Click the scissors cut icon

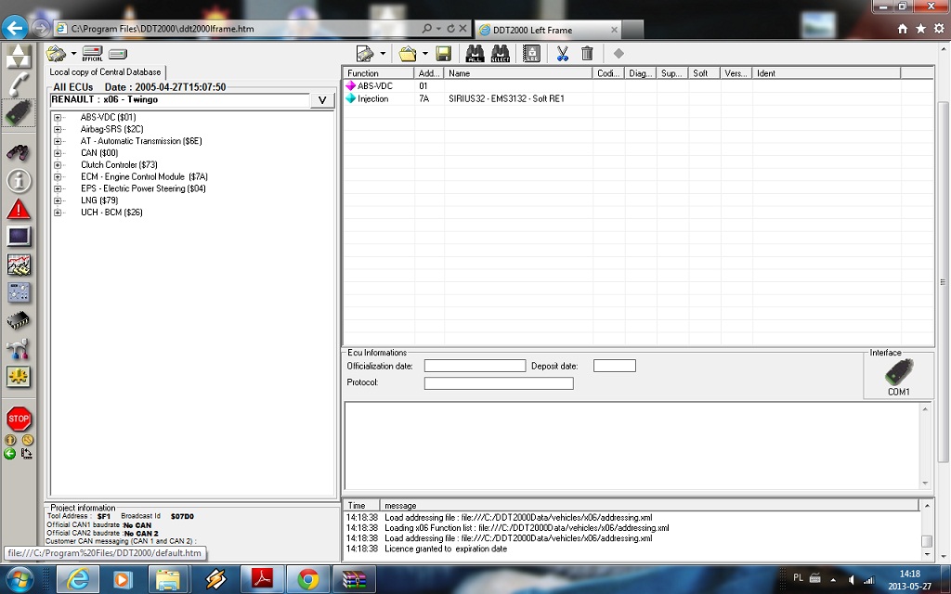[x=562, y=54]
